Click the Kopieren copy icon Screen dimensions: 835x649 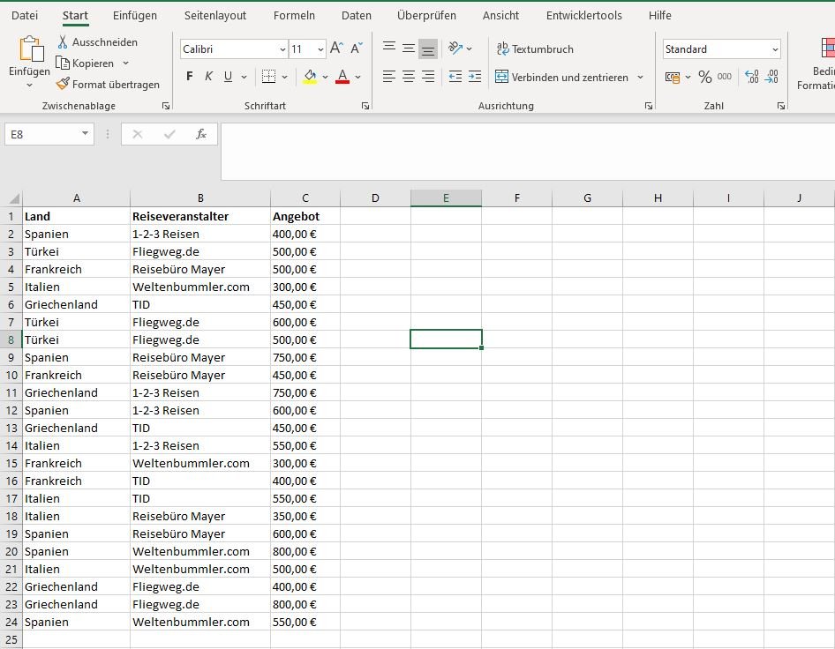tap(63, 63)
